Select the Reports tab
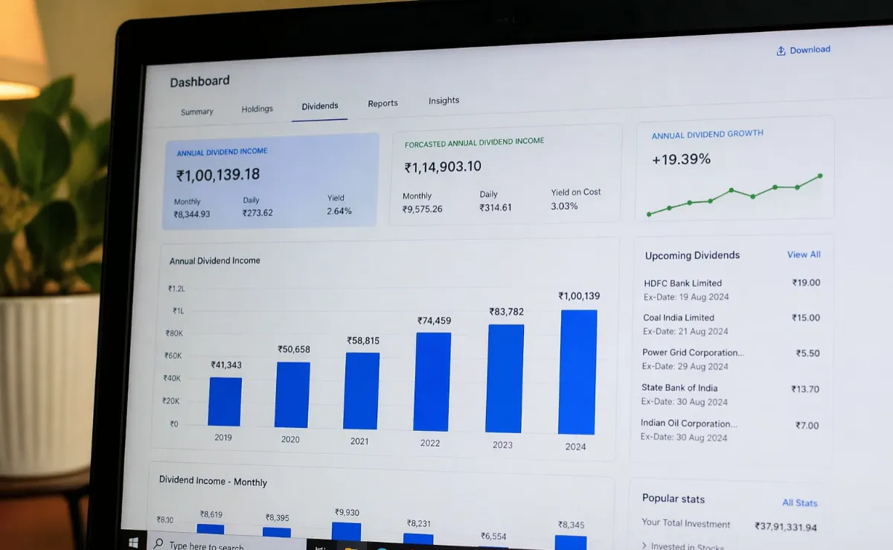Screen dimensions: 893x550 (x=383, y=103)
